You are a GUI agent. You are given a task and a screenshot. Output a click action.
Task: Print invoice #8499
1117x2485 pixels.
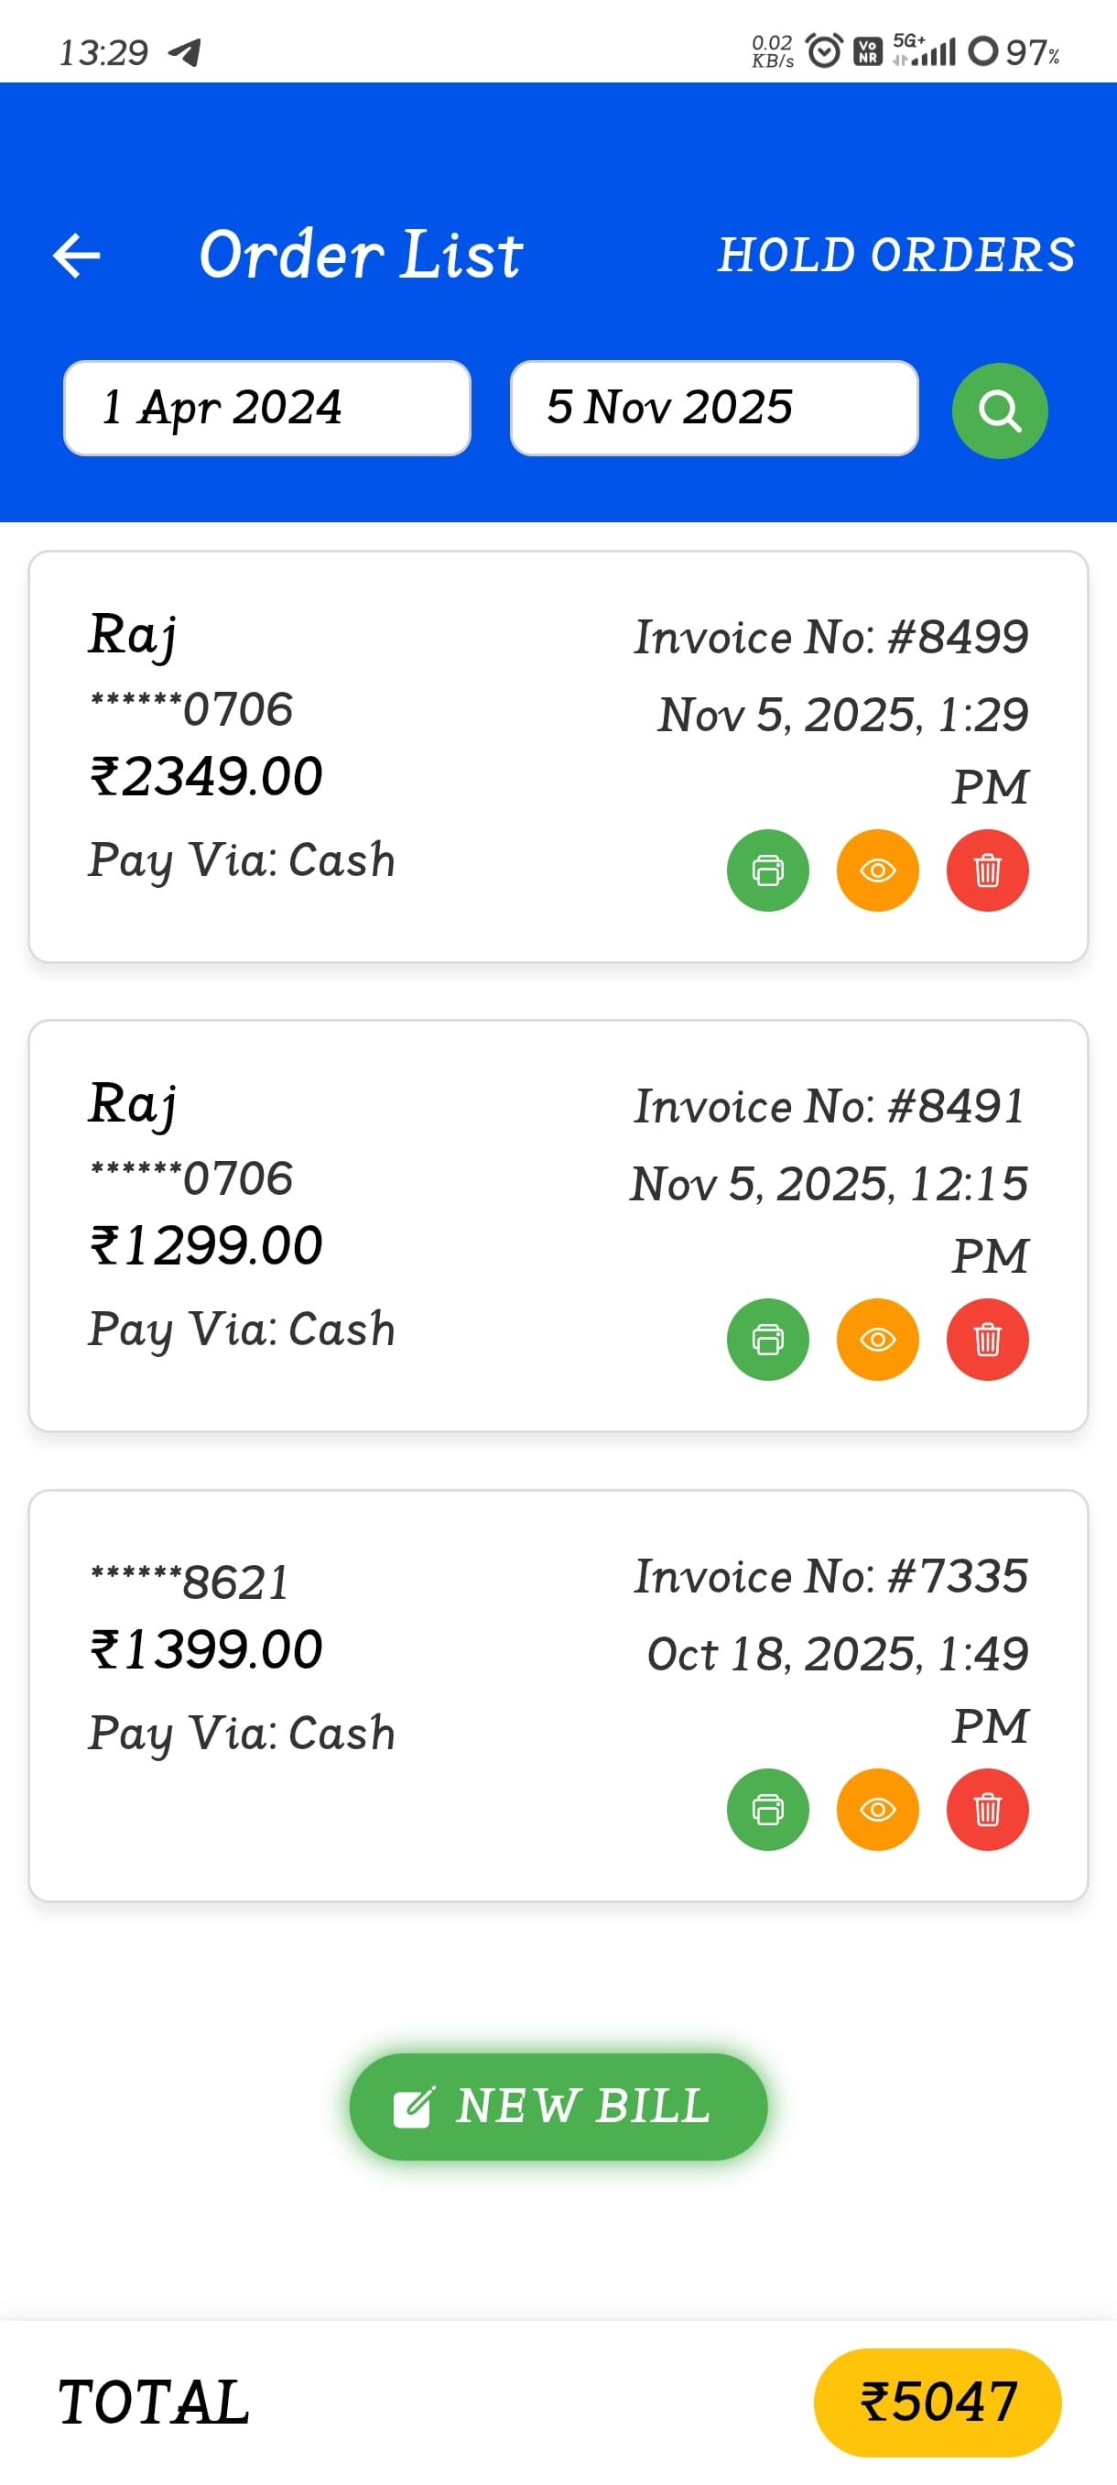pyautogui.click(x=767, y=870)
